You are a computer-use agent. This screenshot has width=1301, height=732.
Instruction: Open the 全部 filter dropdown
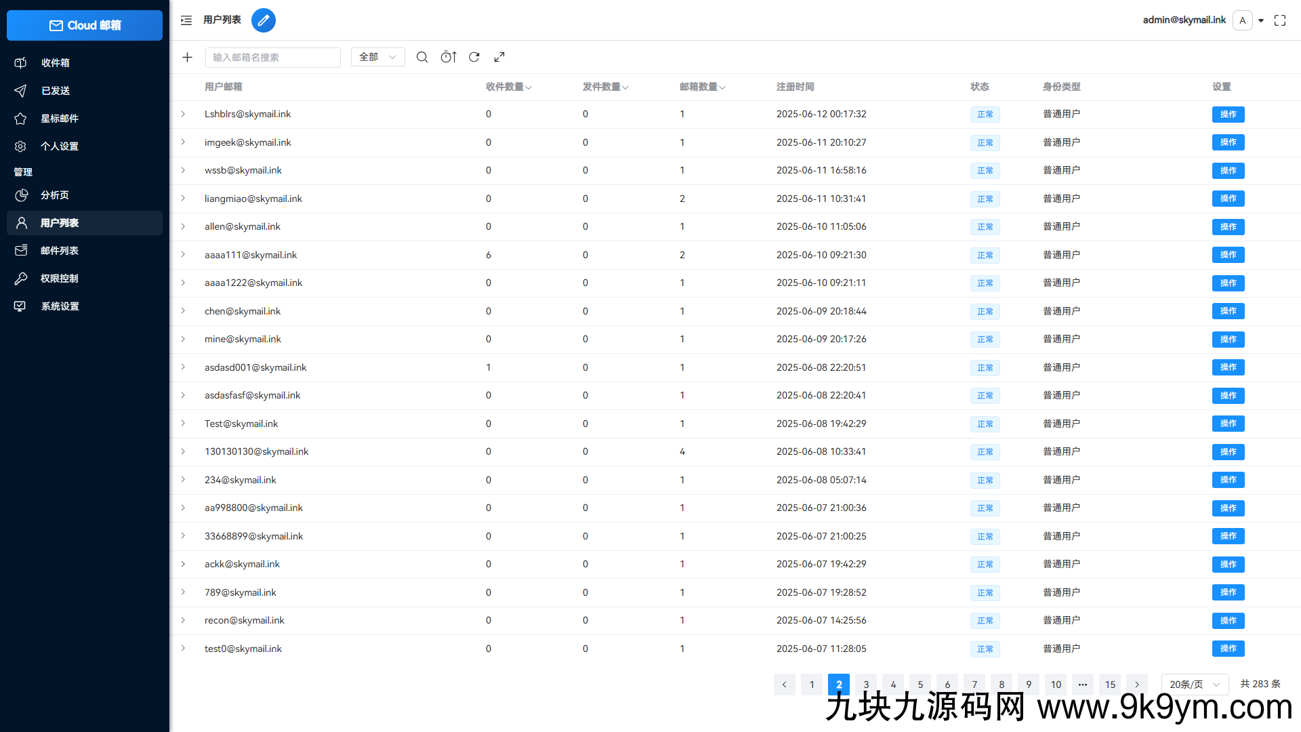click(x=377, y=57)
